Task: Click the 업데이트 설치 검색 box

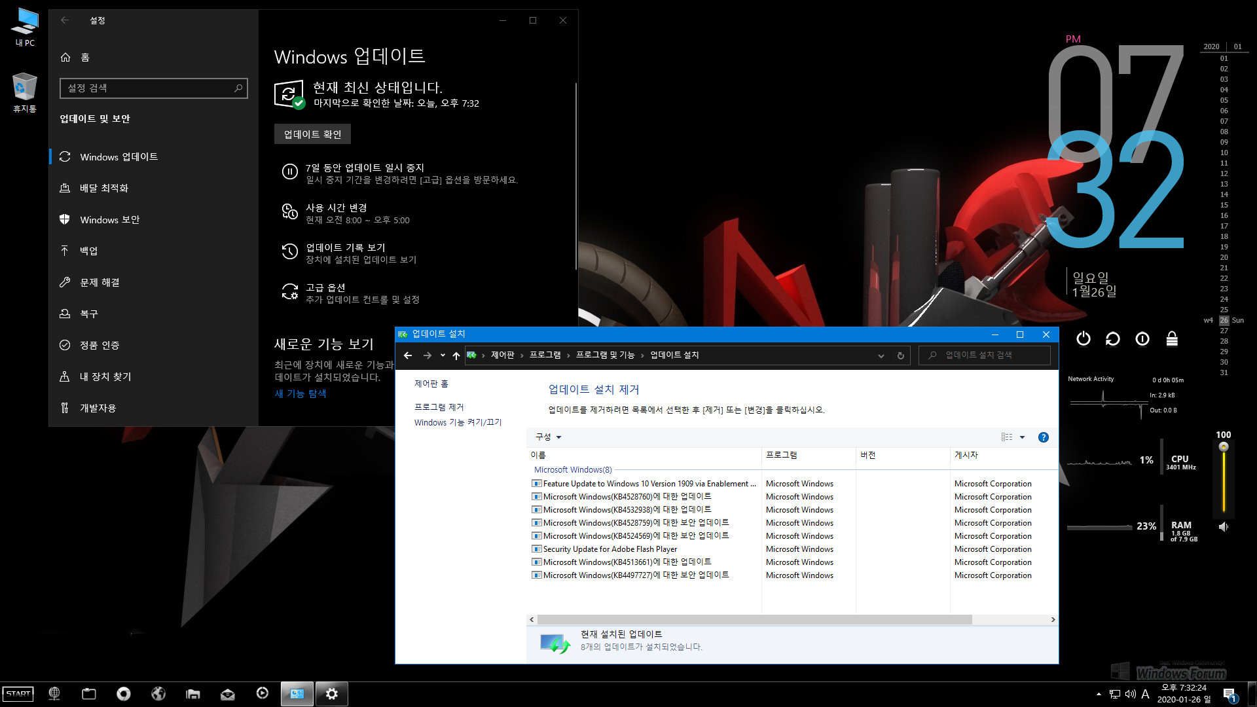Action: point(985,355)
